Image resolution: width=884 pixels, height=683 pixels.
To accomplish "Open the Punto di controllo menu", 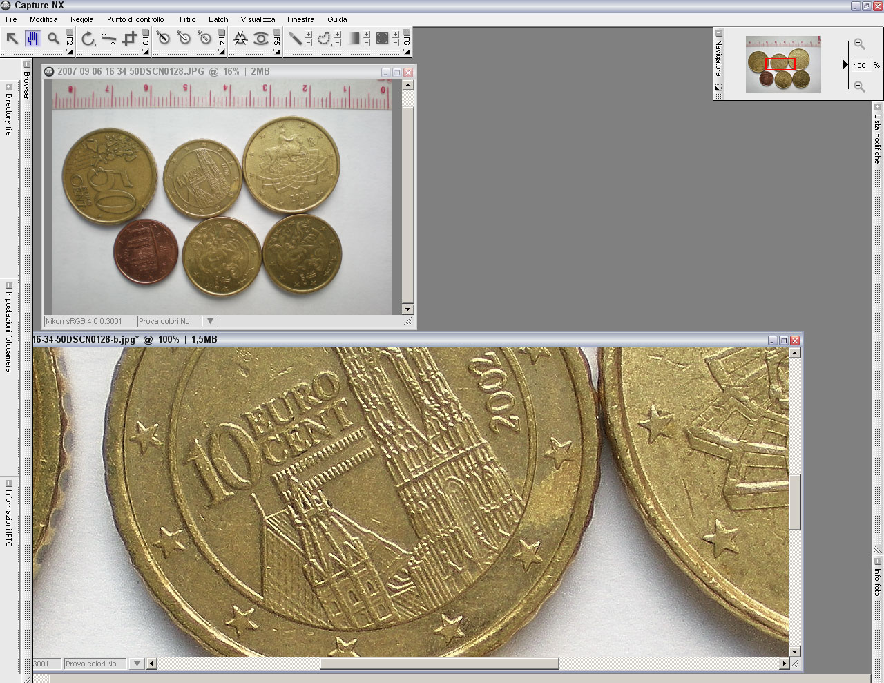I will [135, 19].
